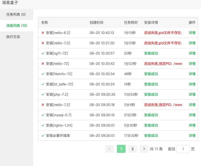Open 详情 link for 安装必要环境库 row
201x166 pixels.
[x=192, y=136]
